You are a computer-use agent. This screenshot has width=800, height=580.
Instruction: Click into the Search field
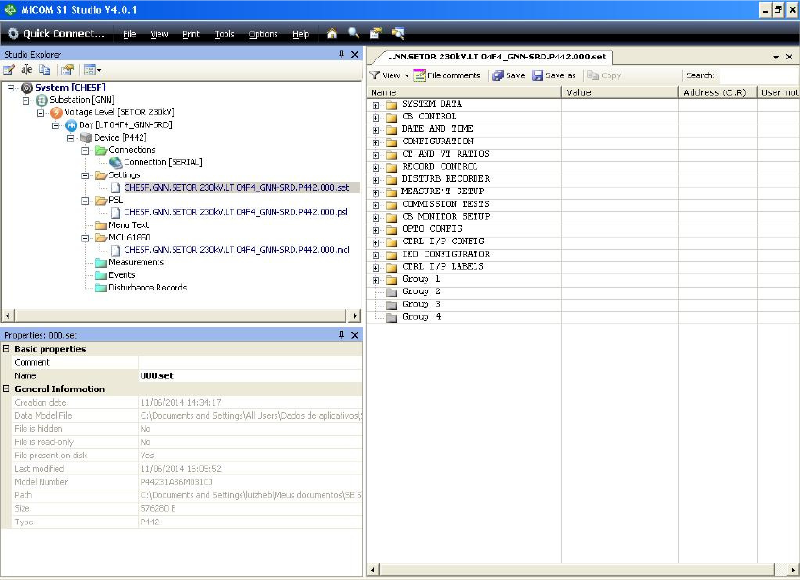[x=758, y=75]
